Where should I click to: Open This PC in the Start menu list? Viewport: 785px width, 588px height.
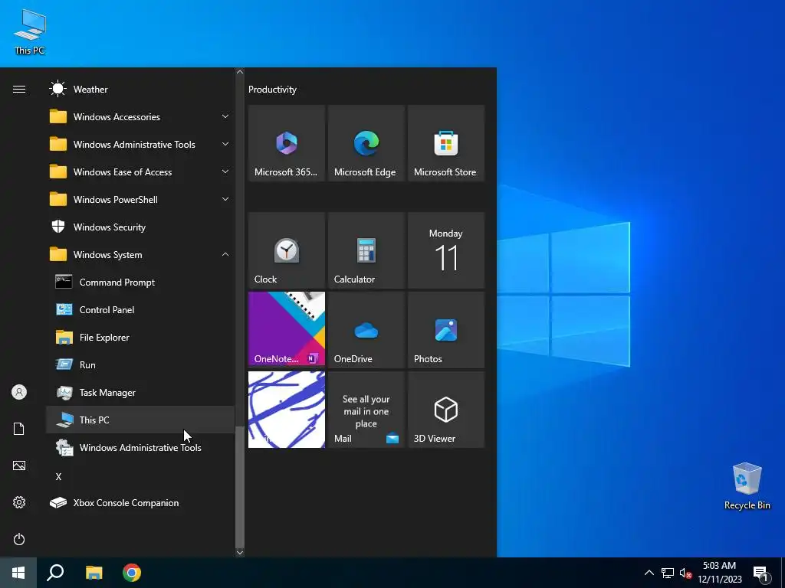[x=140, y=420]
